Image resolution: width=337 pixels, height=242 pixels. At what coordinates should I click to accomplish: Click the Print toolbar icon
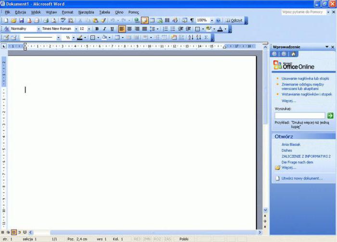tap(46, 21)
